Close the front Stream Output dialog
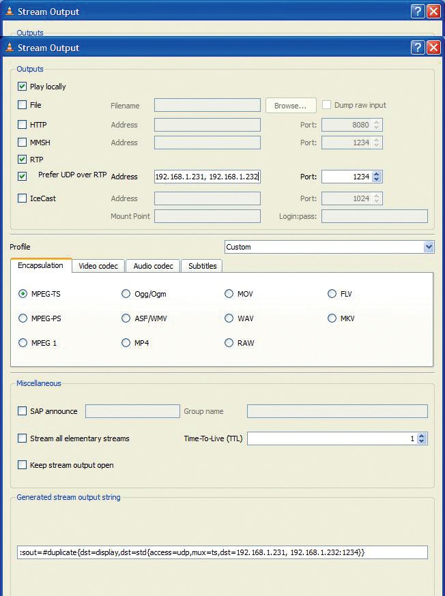Image resolution: width=445 pixels, height=596 pixels. (x=433, y=48)
